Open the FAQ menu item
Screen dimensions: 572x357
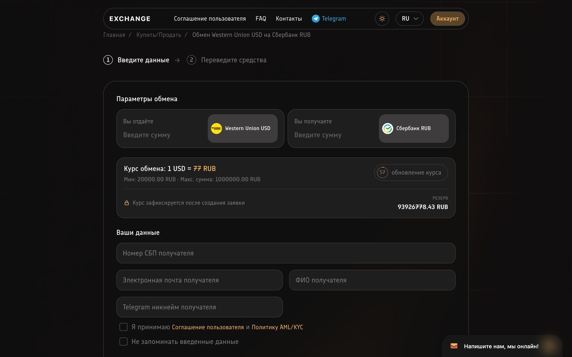(261, 19)
